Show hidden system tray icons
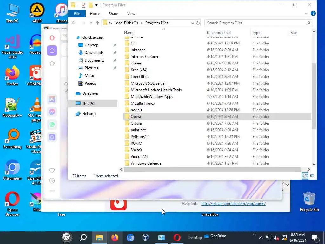The image size is (325, 244). point(261,238)
